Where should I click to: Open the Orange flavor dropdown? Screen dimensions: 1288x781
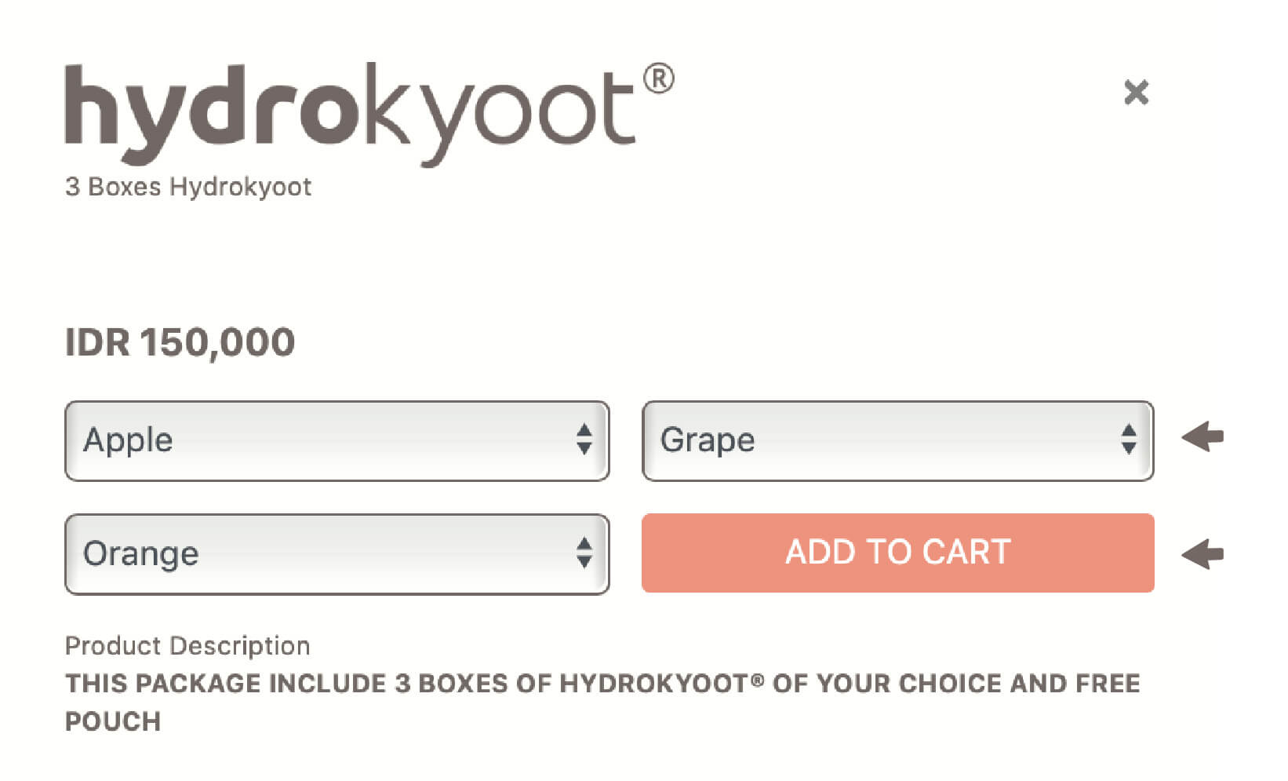click(x=337, y=554)
